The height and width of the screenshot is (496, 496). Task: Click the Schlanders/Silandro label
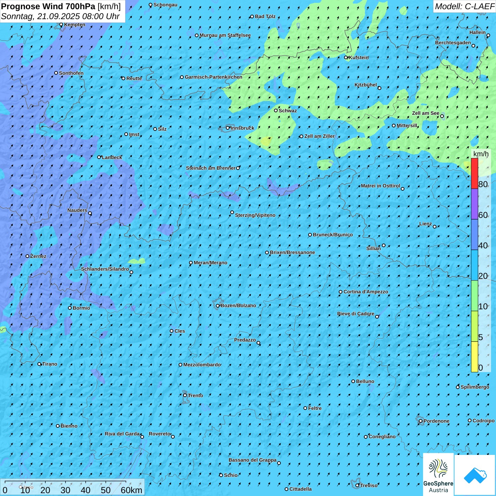tap(105, 269)
